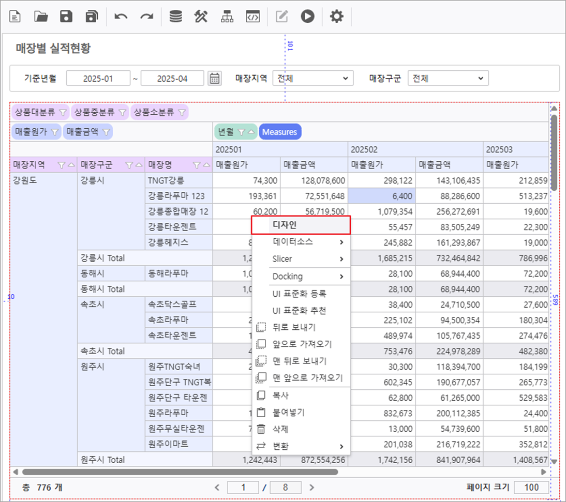
Task: Run preview with the play icon
Action: (x=308, y=17)
